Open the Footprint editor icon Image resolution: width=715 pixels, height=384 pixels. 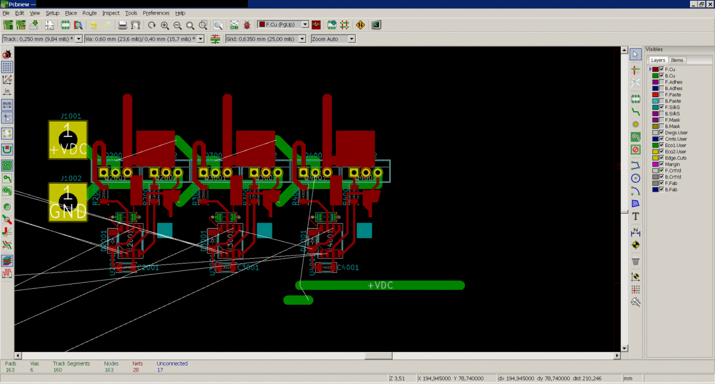point(65,25)
